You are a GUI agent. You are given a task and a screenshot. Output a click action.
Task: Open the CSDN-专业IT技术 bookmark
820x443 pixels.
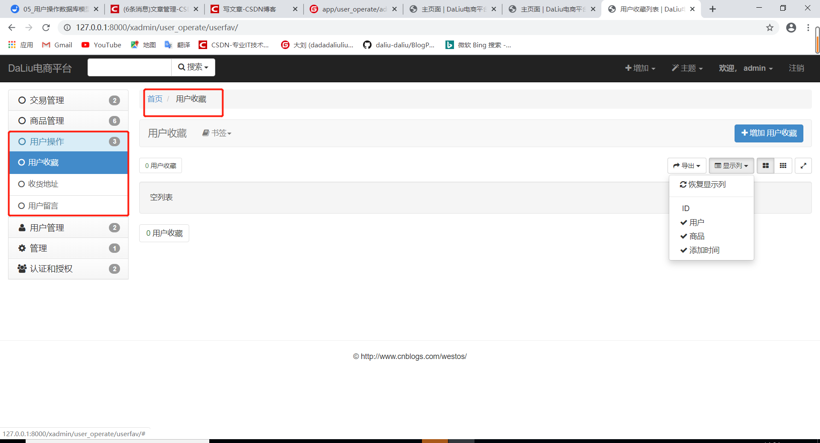pyautogui.click(x=234, y=45)
